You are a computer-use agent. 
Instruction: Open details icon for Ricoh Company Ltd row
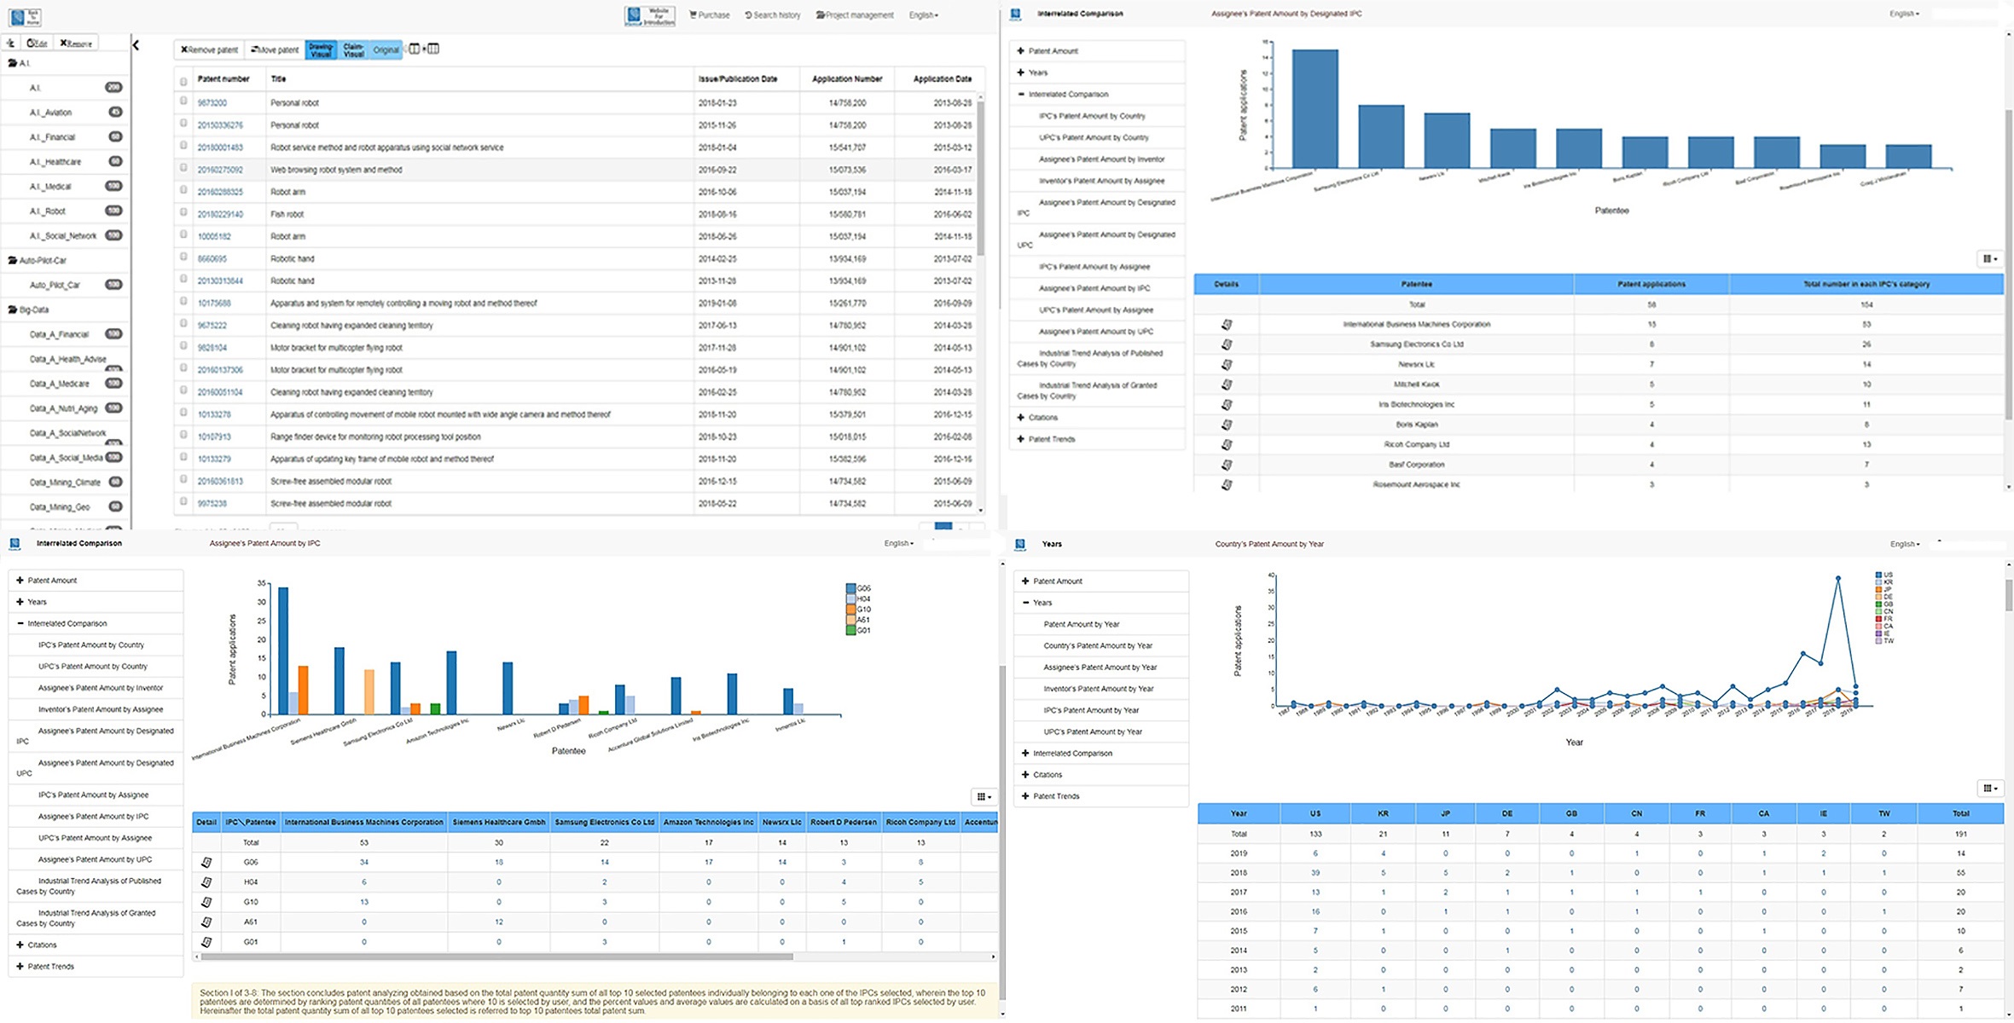(x=1227, y=445)
